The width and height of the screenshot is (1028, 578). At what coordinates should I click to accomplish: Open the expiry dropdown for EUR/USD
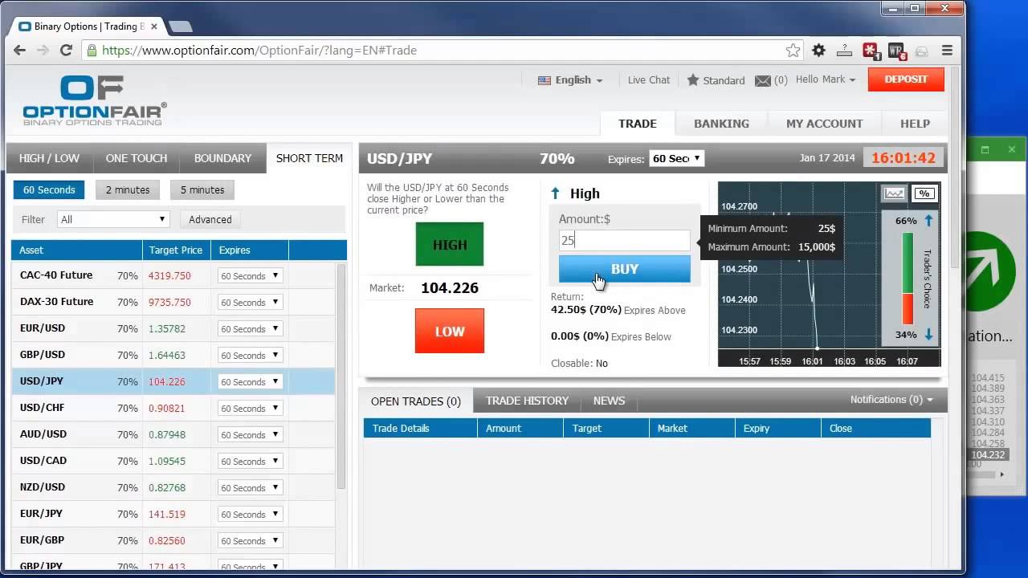tap(250, 328)
